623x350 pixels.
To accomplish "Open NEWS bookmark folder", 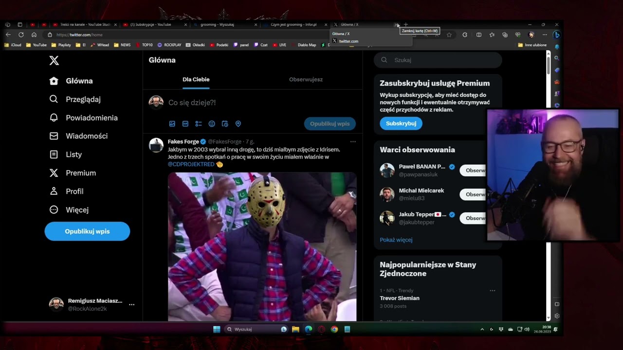I will coord(122,45).
